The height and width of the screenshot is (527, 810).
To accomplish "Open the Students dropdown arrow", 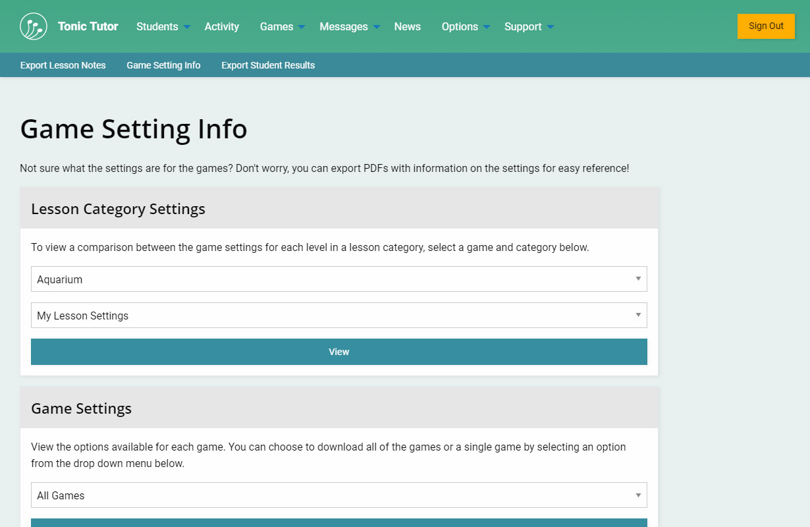I will [x=187, y=27].
